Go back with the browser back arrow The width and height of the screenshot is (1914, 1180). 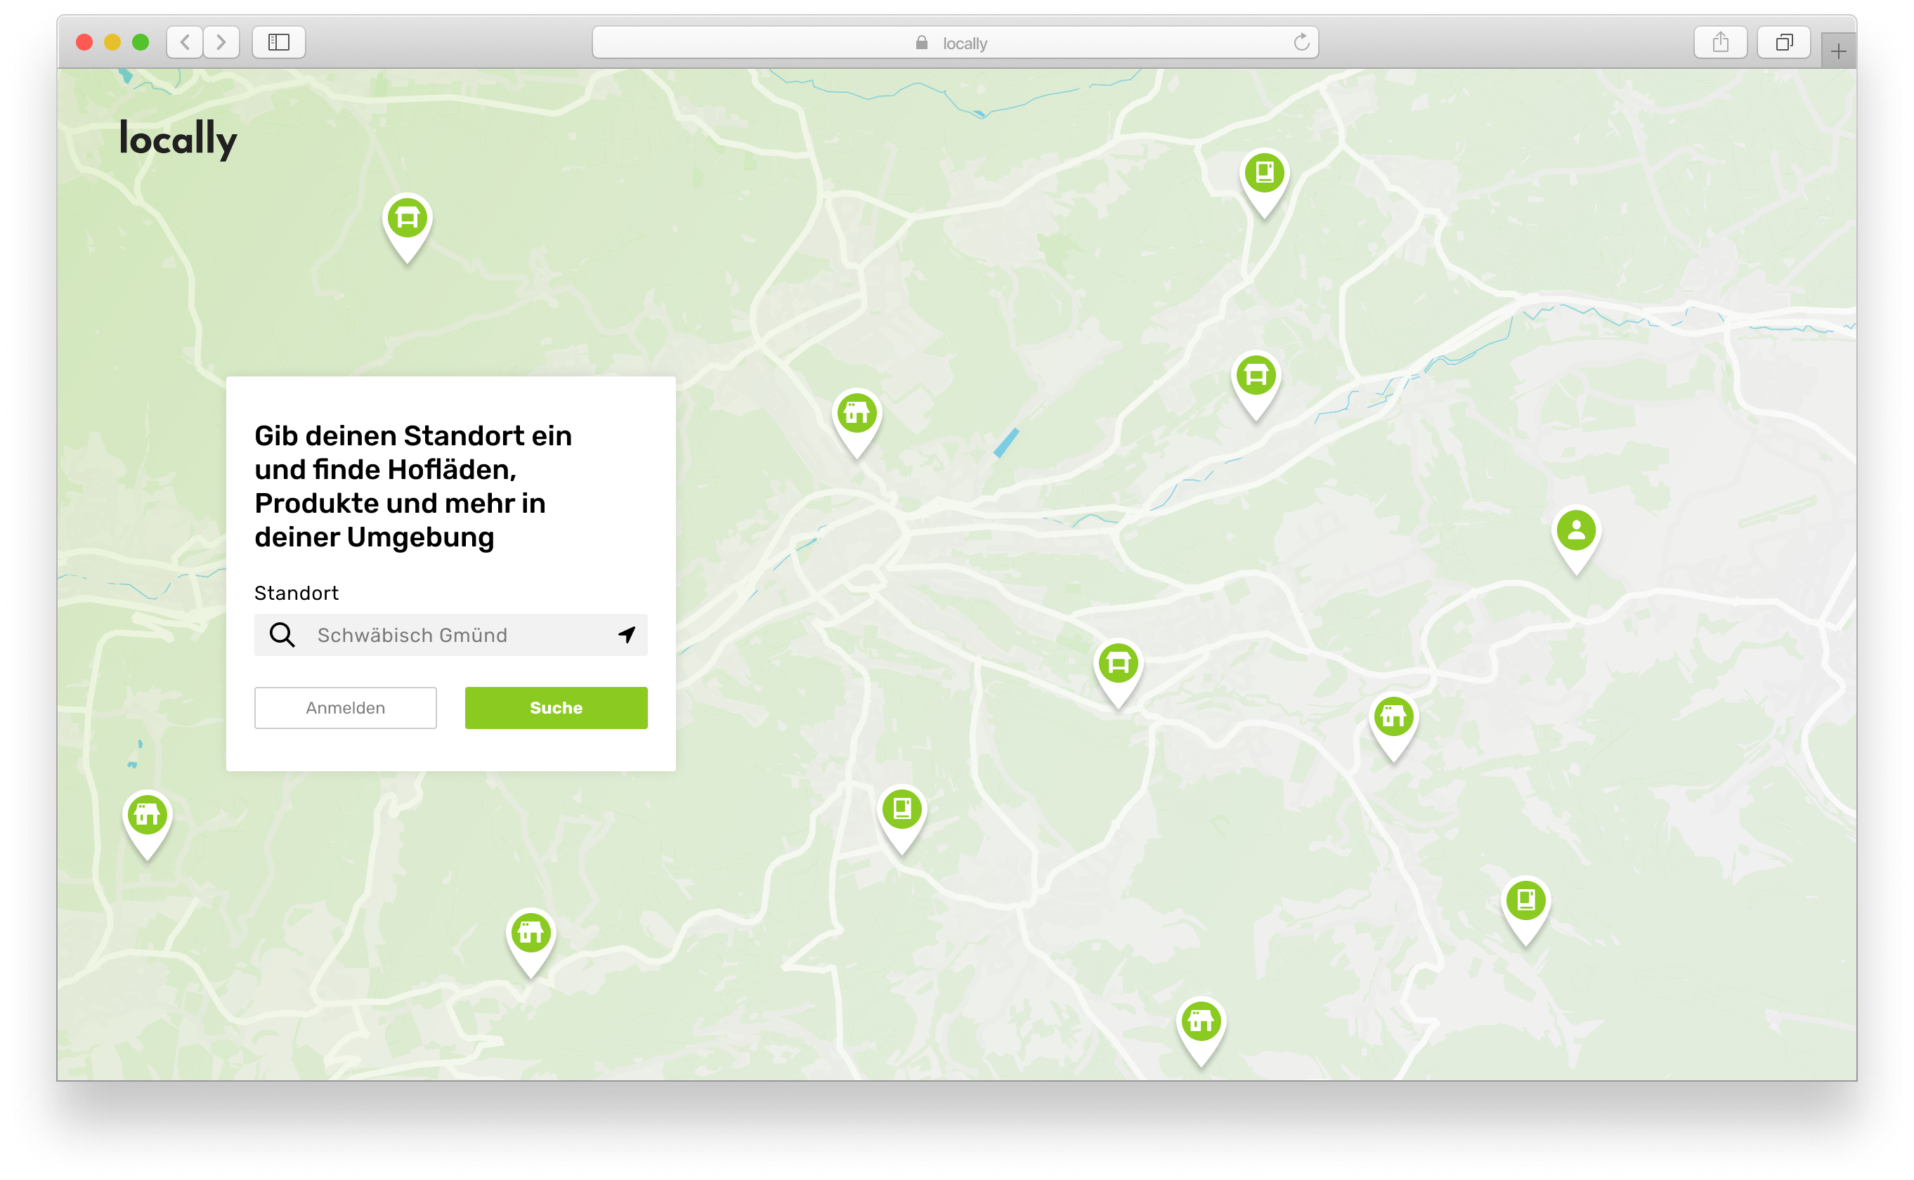click(x=185, y=42)
